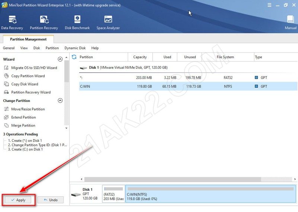The height and width of the screenshot is (212, 298).
Task: Choose Extend Partition
Action: click(x=23, y=117)
